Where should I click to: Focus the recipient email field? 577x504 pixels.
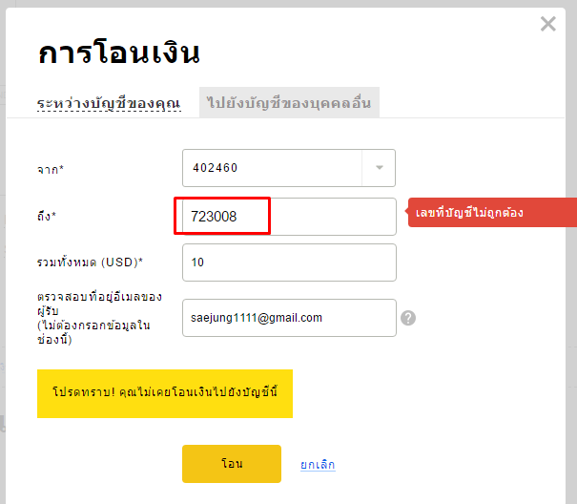click(x=289, y=318)
